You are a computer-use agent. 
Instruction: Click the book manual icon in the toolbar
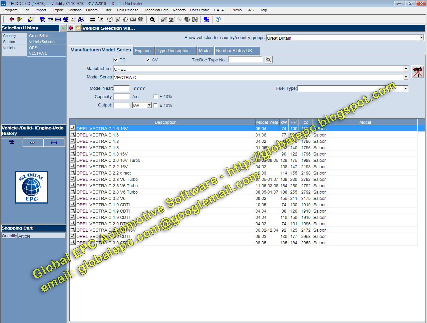coord(140,19)
